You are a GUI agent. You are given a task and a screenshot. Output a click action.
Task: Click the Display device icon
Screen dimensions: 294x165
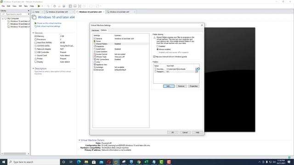coord(35,62)
